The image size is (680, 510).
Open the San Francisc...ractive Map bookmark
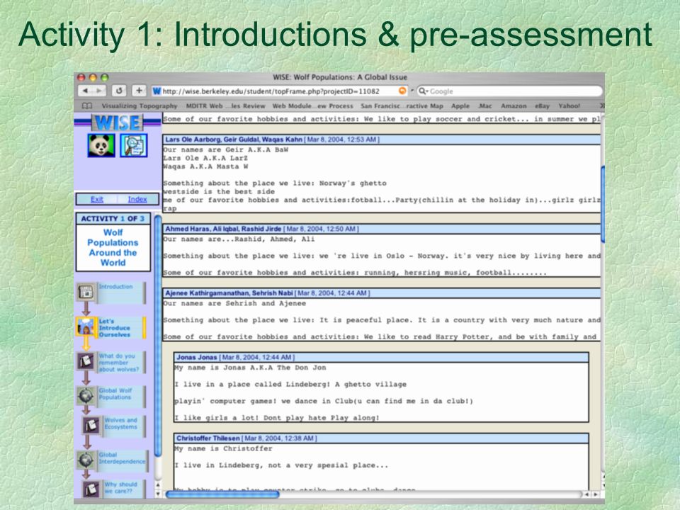coord(402,106)
